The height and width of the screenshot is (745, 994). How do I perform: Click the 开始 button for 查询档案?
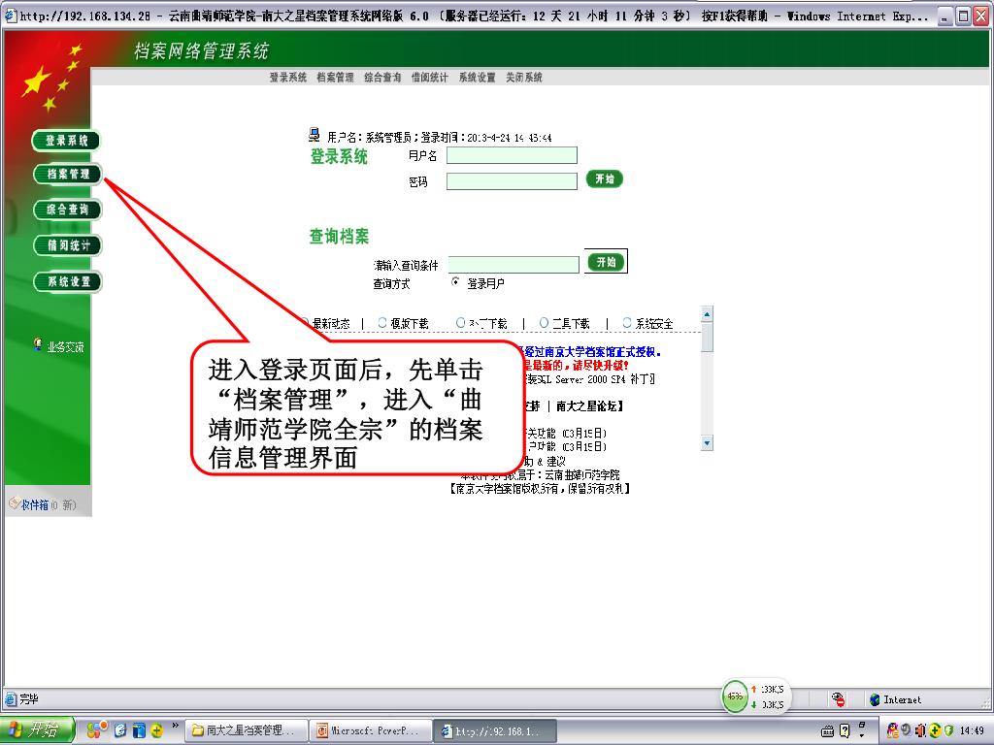[x=606, y=262]
